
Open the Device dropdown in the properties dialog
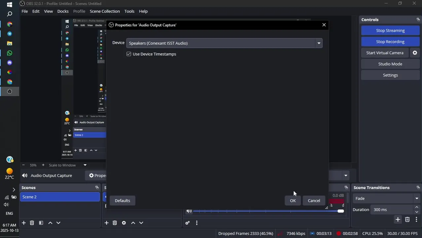224,43
